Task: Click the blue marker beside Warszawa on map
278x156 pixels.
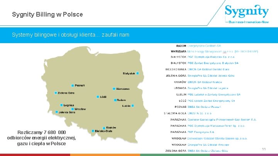Action: [114, 89]
